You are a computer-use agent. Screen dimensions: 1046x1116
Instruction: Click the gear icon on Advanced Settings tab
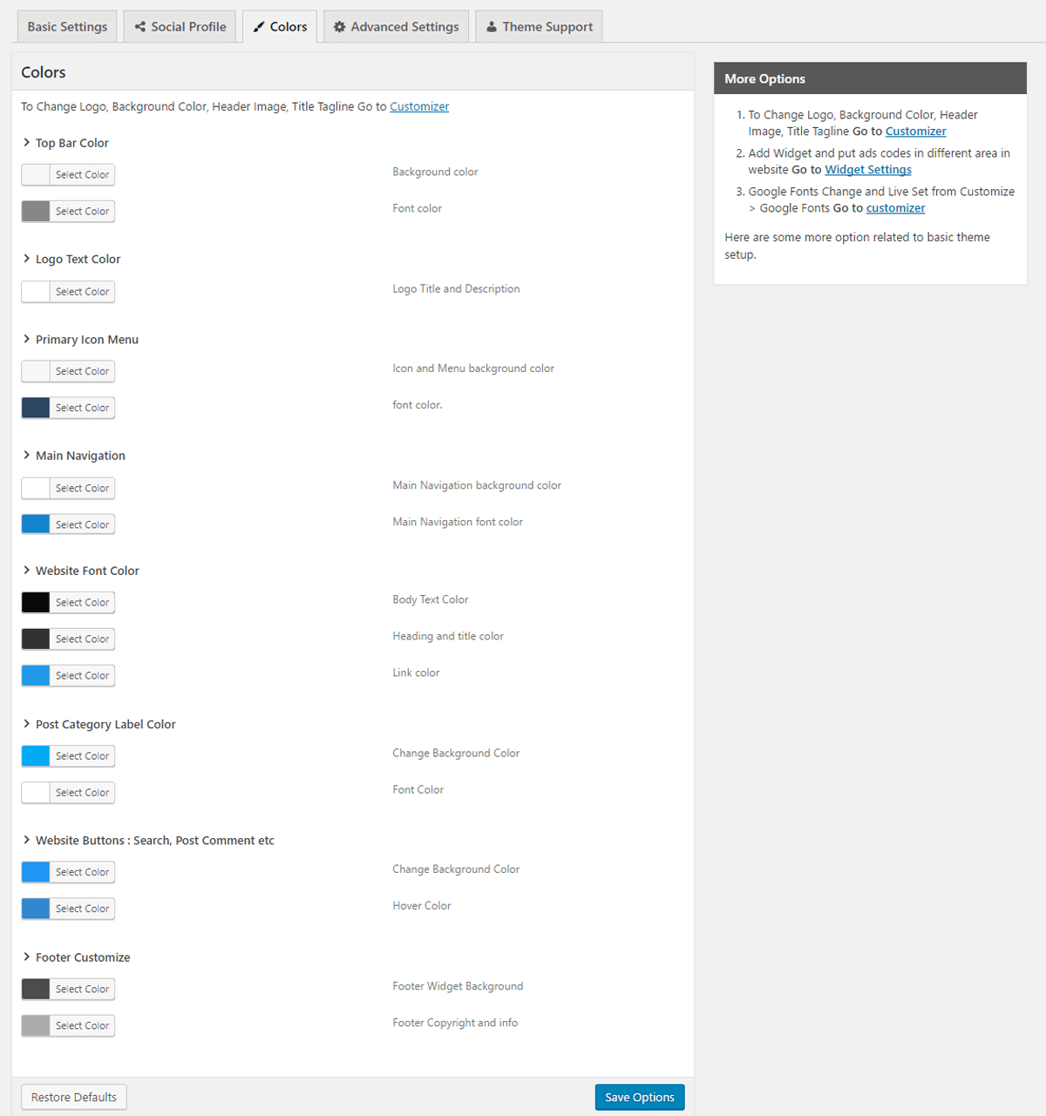click(340, 26)
